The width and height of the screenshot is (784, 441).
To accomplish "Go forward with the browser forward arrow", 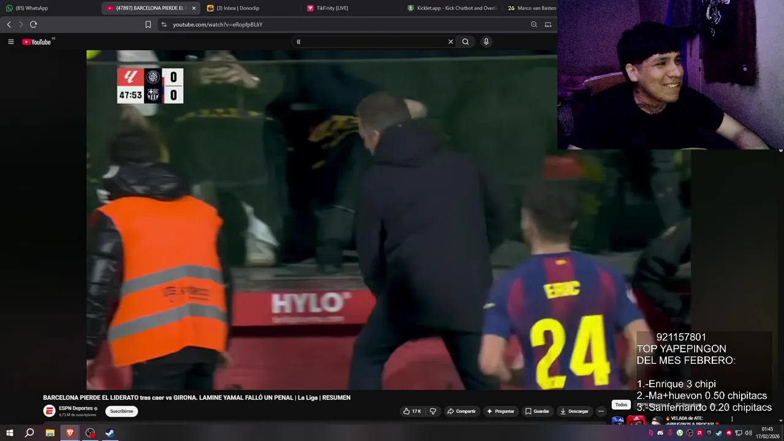I will [21, 24].
